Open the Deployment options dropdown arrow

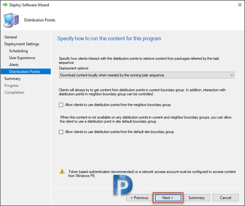coord(231,75)
